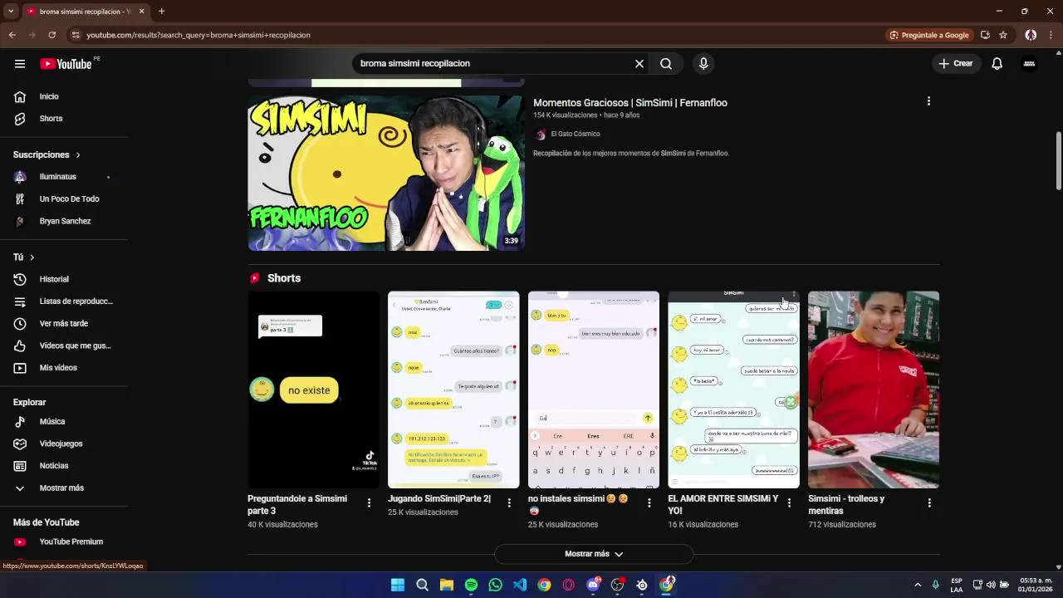Viewport: 1063px width, 598px height.
Task: Expand the Shorts shelf with Mostrar más
Action: coord(594,554)
